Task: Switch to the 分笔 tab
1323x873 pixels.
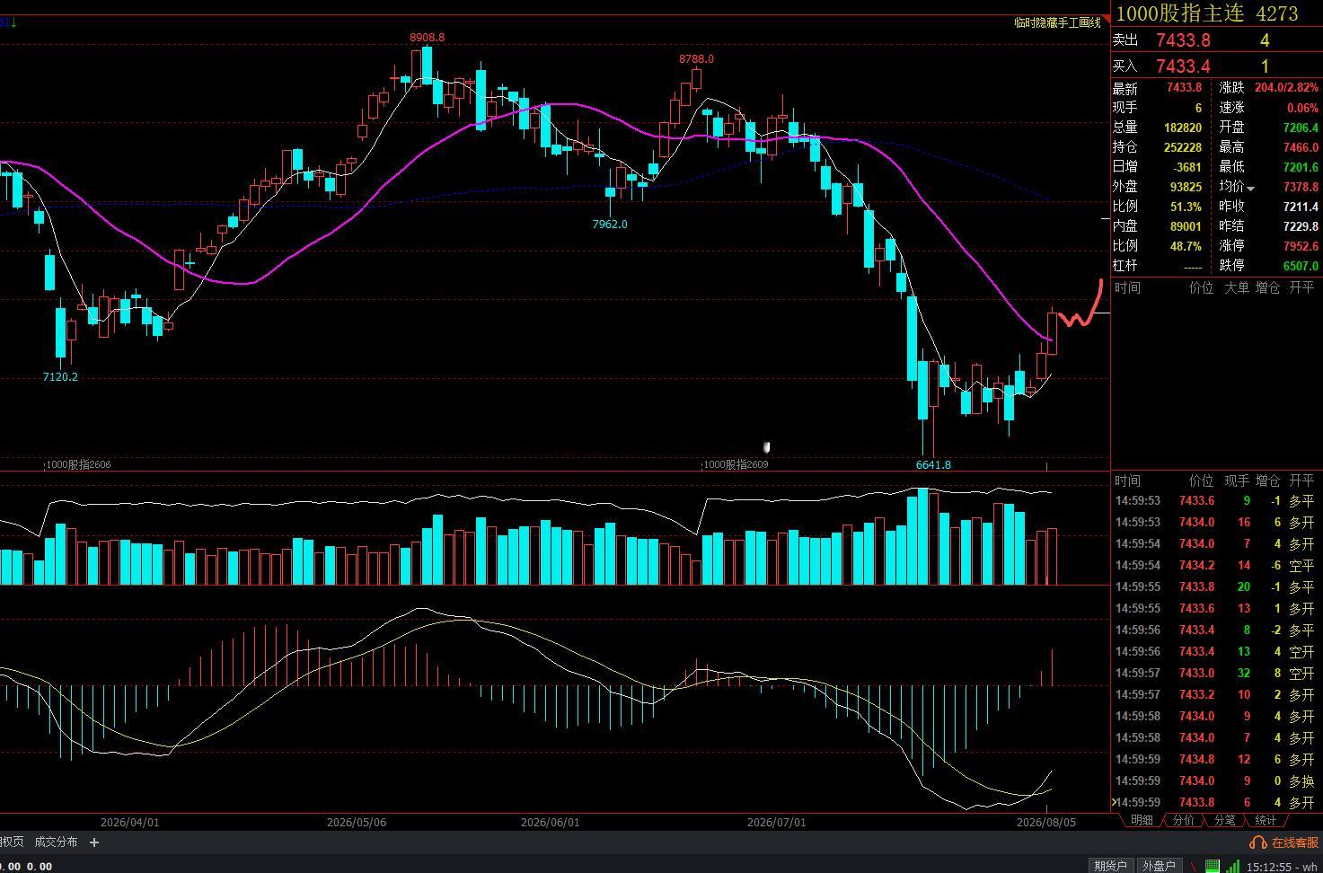Action: tap(1224, 820)
